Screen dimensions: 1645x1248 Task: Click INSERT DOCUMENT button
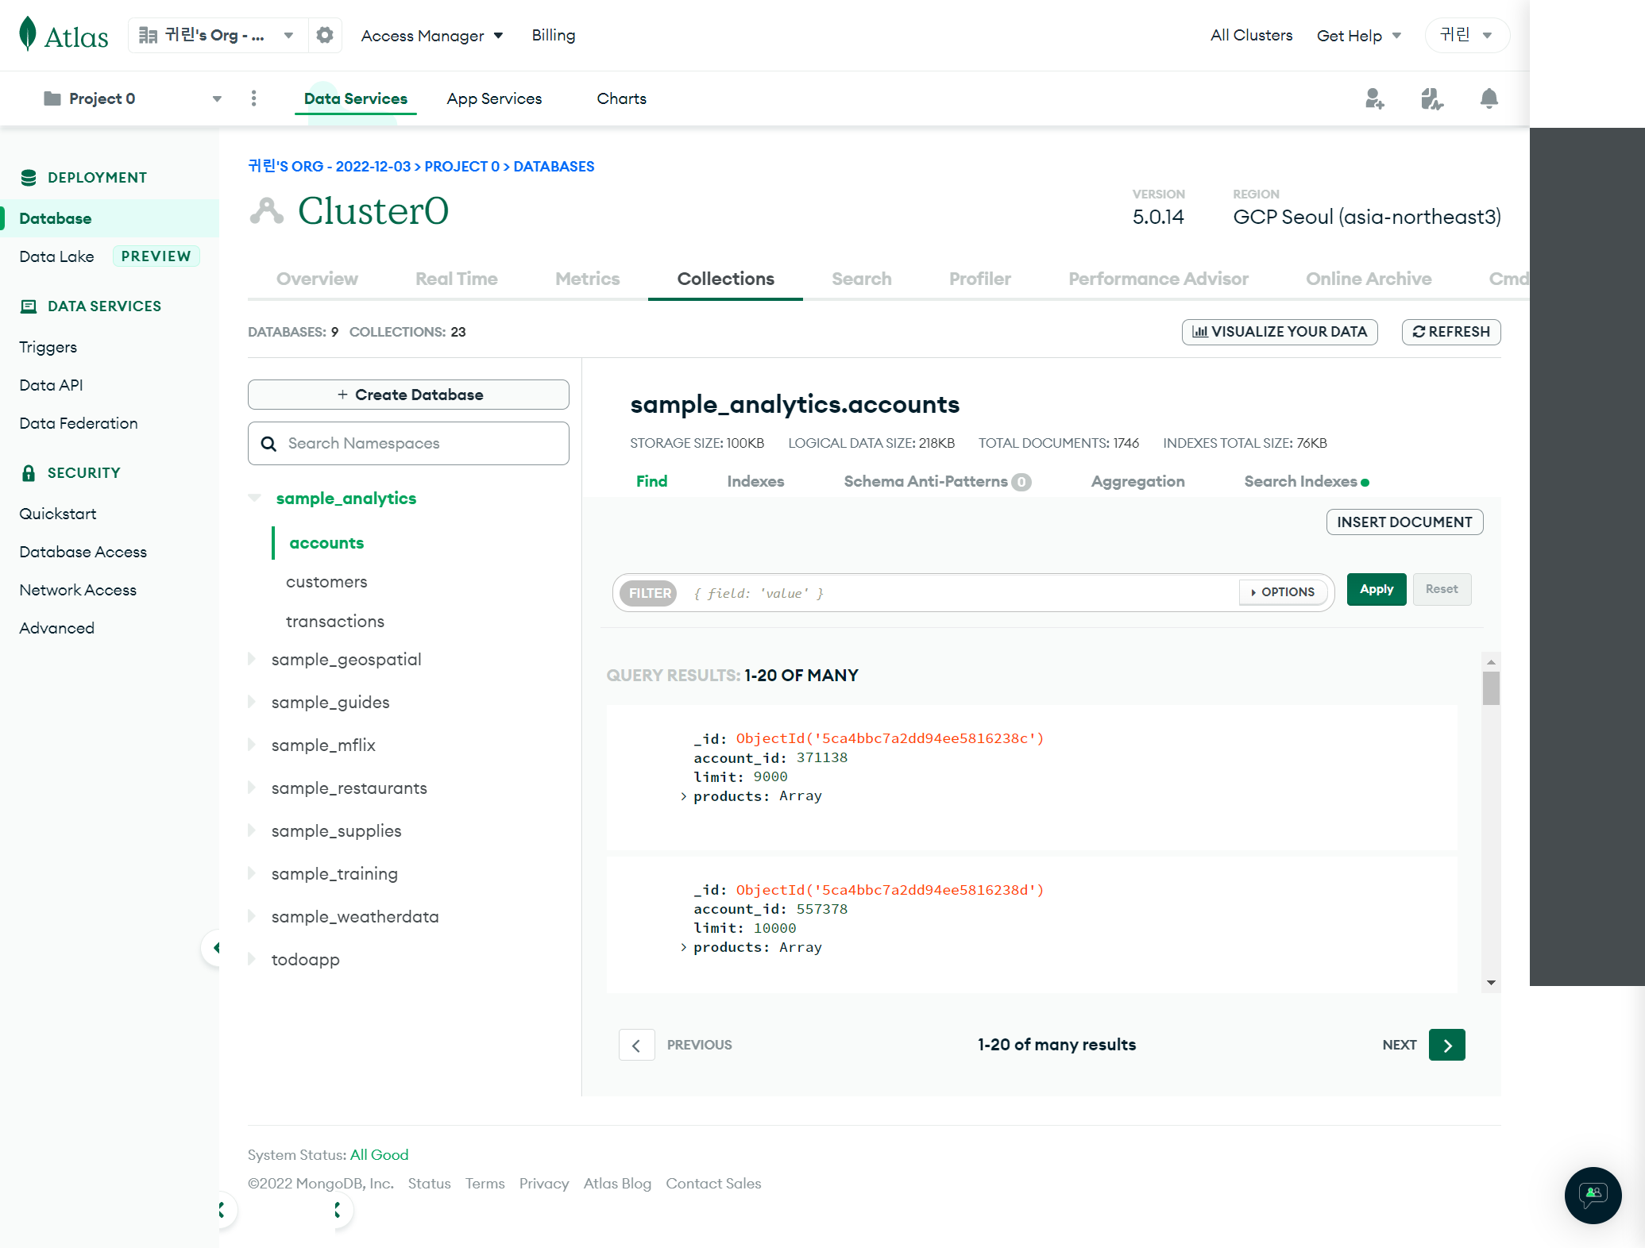[1404, 522]
